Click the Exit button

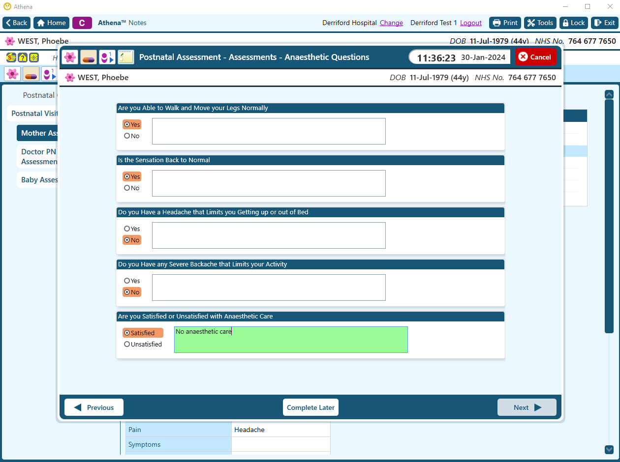[604, 23]
